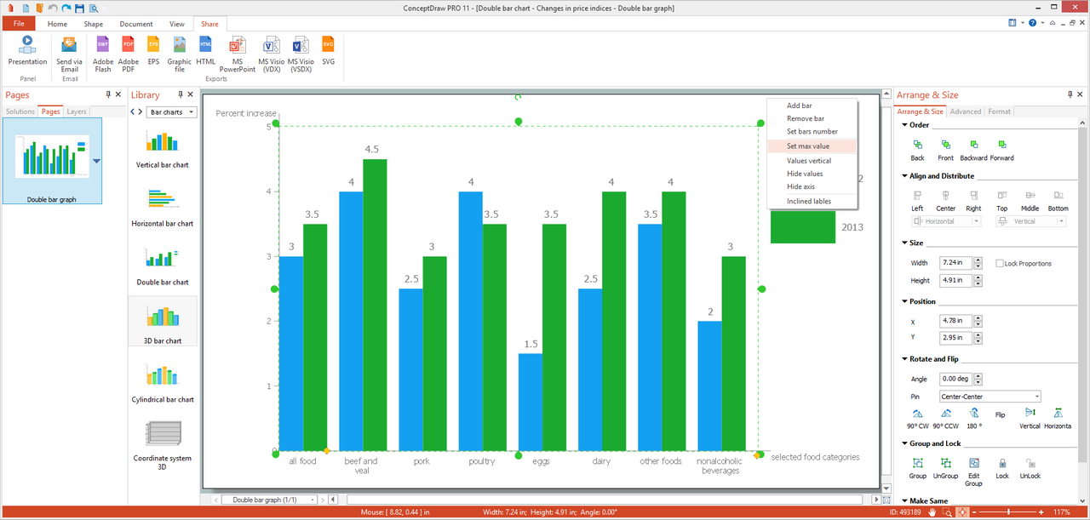Open the Pin Center-Center dropdown
Screen dimensions: 1090x520
pyautogui.click(x=990, y=397)
